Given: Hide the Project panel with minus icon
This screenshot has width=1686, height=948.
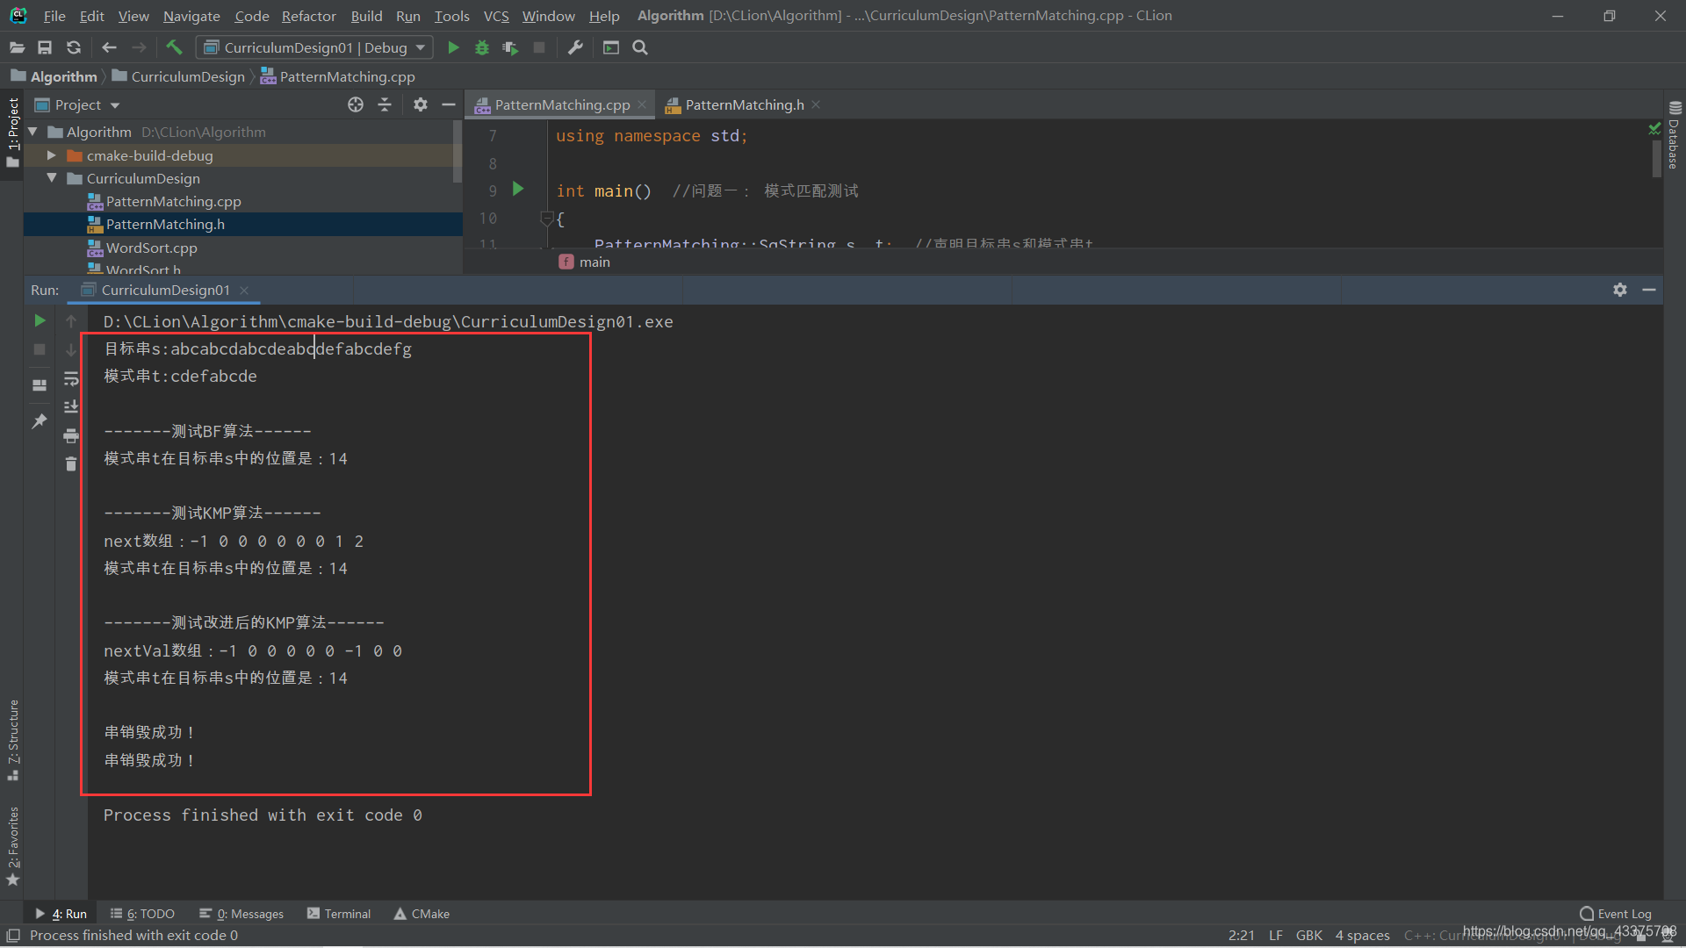Looking at the screenshot, I should tap(449, 105).
